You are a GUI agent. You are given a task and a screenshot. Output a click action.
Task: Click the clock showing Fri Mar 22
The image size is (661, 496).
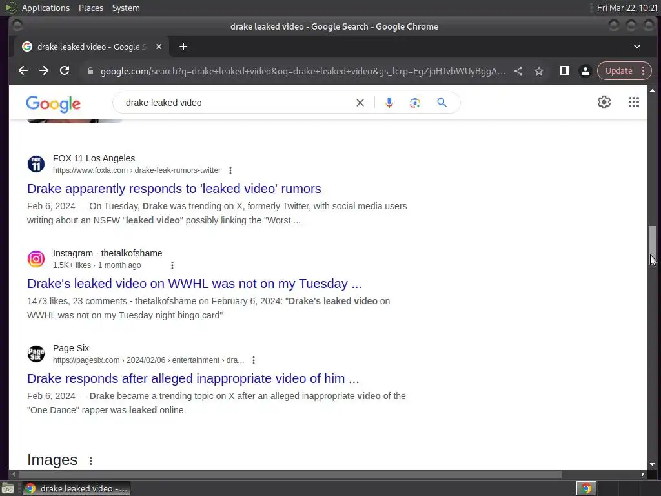(x=627, y=8)
